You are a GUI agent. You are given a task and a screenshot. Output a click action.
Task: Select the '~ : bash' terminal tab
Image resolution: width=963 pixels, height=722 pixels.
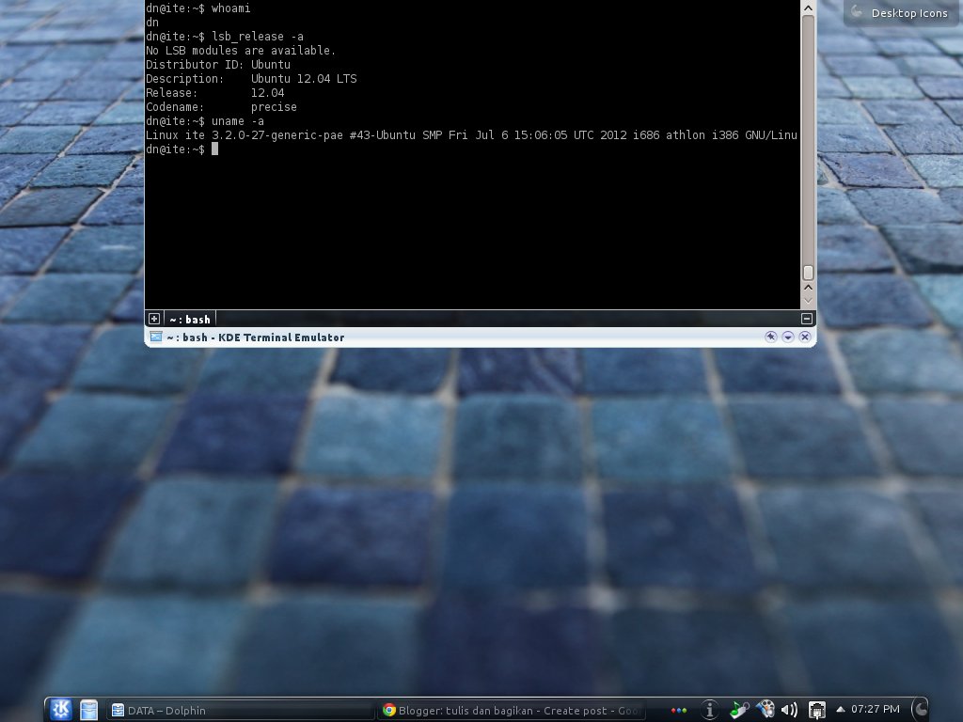click(190, 320)
